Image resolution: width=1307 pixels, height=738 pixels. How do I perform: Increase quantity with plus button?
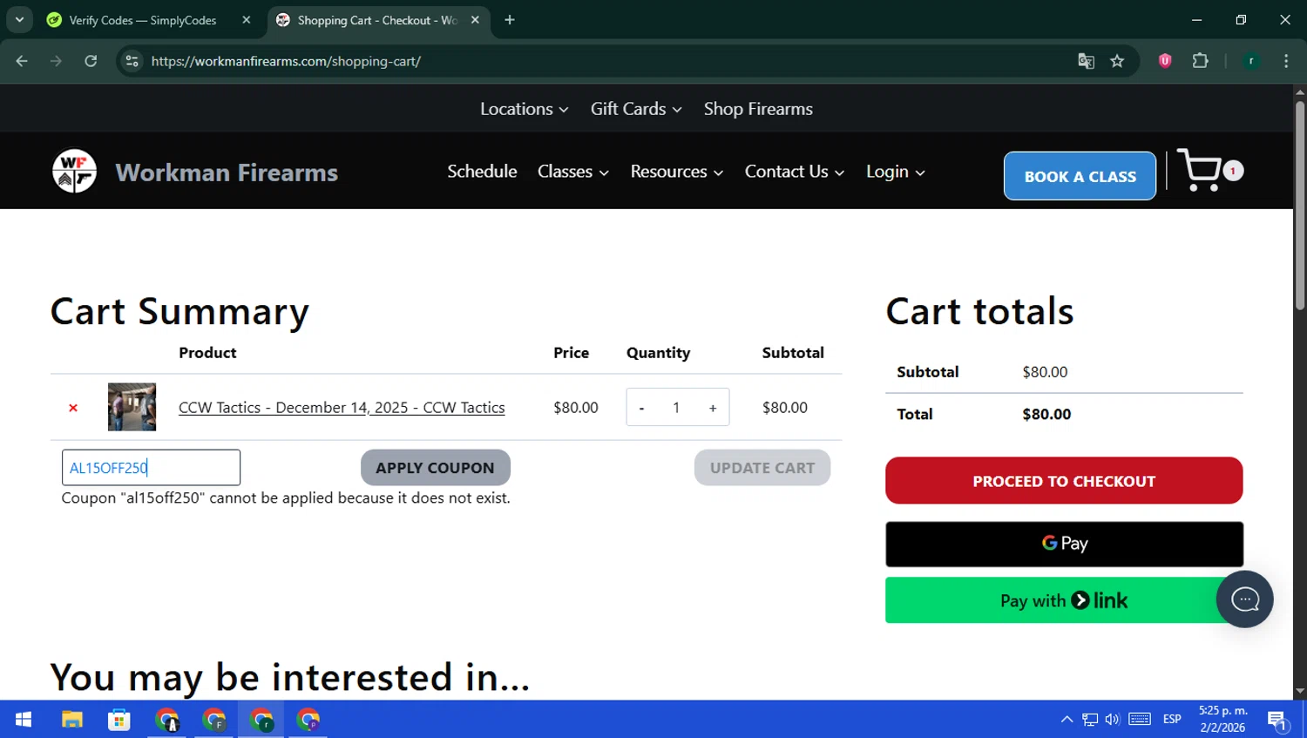pos(713,408)
